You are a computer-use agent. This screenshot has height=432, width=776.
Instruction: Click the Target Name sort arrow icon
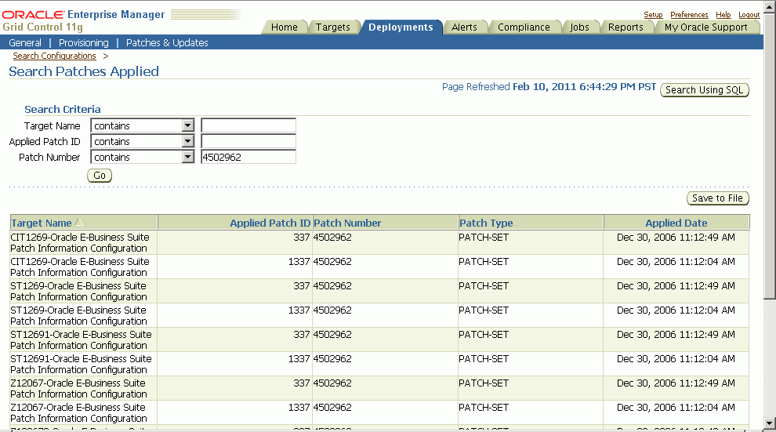78,223
